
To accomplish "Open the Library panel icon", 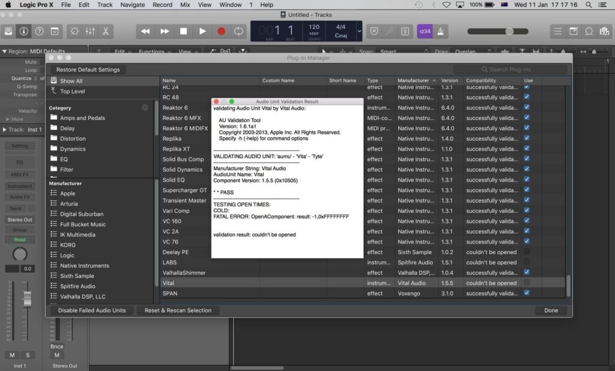I will [8, 31].
